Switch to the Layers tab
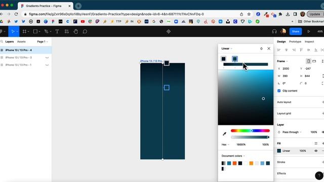Viewport: 324px width, 182px height. pos(9,41)
